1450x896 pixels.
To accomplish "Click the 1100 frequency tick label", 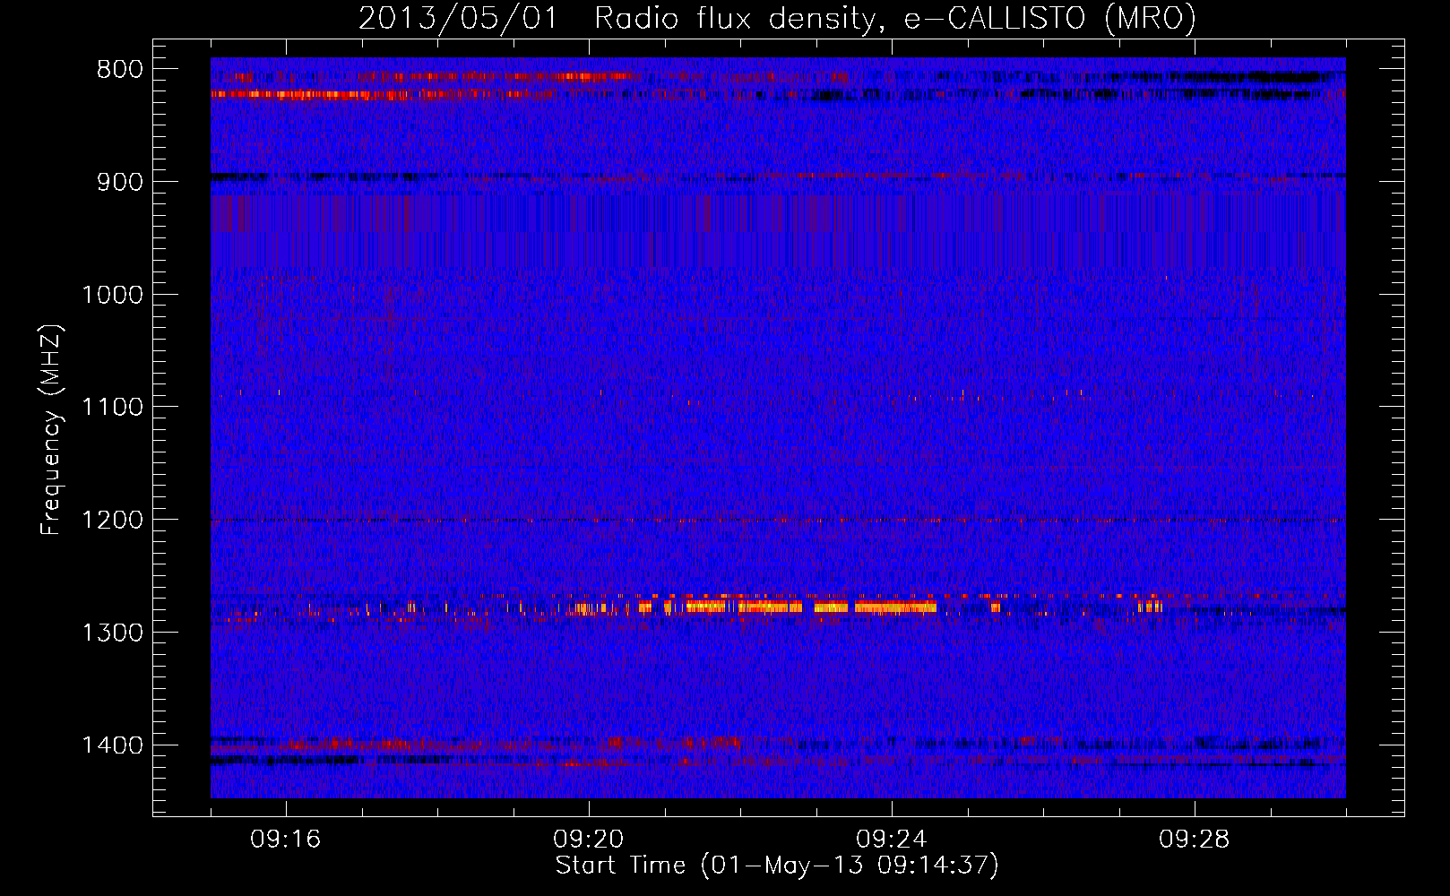I will [112, 407].
